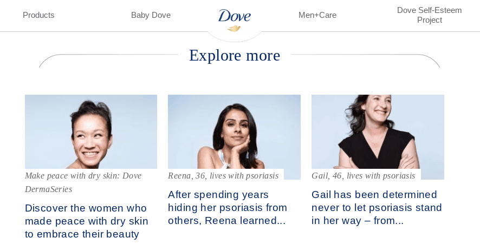This screenshot has height=244, width=480.
Task: Click 'to embrace their beauty' headline line
Action: 82,234
